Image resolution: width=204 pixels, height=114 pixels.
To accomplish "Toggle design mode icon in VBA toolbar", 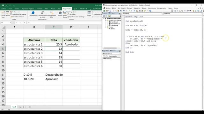I will (x=137, y=11).
